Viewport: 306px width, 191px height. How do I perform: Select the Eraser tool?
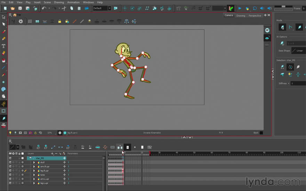pos(3,53)
